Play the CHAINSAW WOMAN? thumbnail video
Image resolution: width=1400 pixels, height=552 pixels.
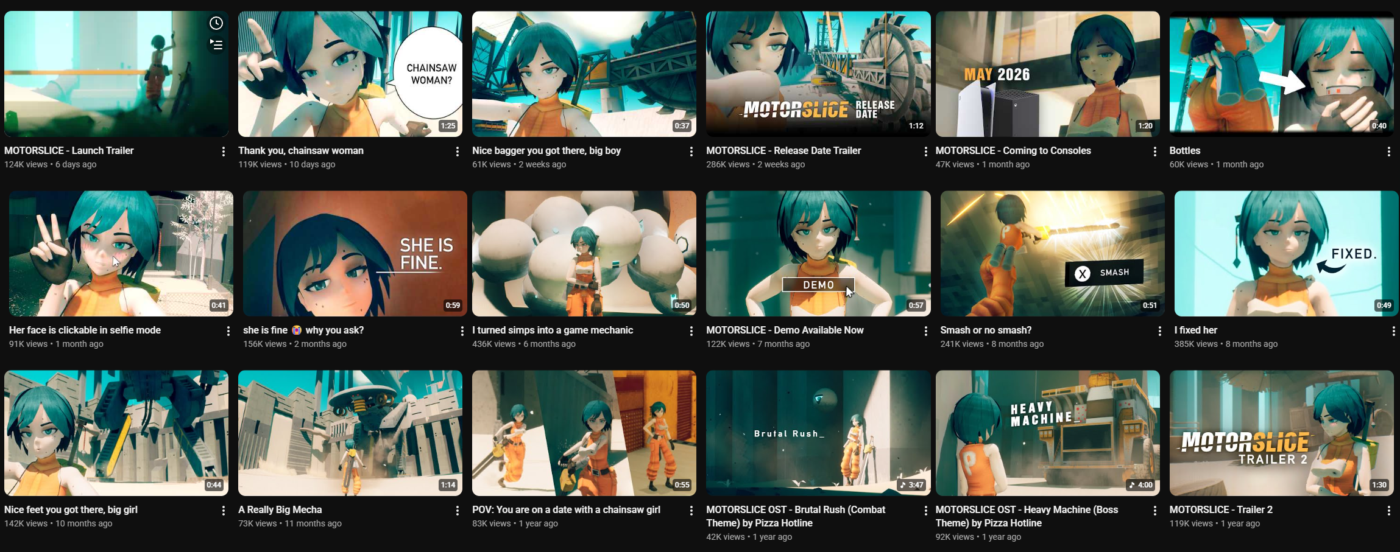point(350,74)
